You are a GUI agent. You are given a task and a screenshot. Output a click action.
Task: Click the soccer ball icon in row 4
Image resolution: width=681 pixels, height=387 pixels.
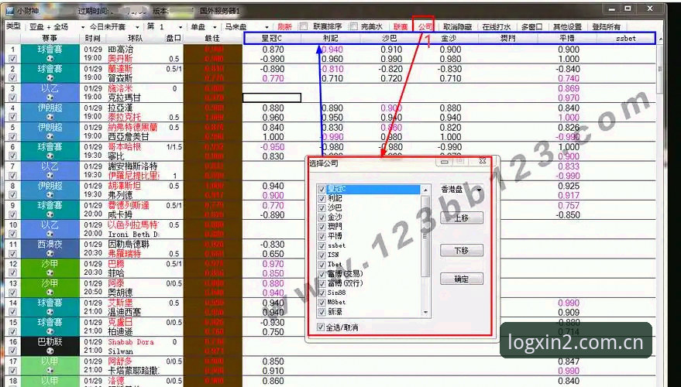[x=50, y=117]
